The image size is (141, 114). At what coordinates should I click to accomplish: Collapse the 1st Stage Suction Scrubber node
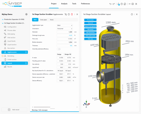tap(3, 23)
